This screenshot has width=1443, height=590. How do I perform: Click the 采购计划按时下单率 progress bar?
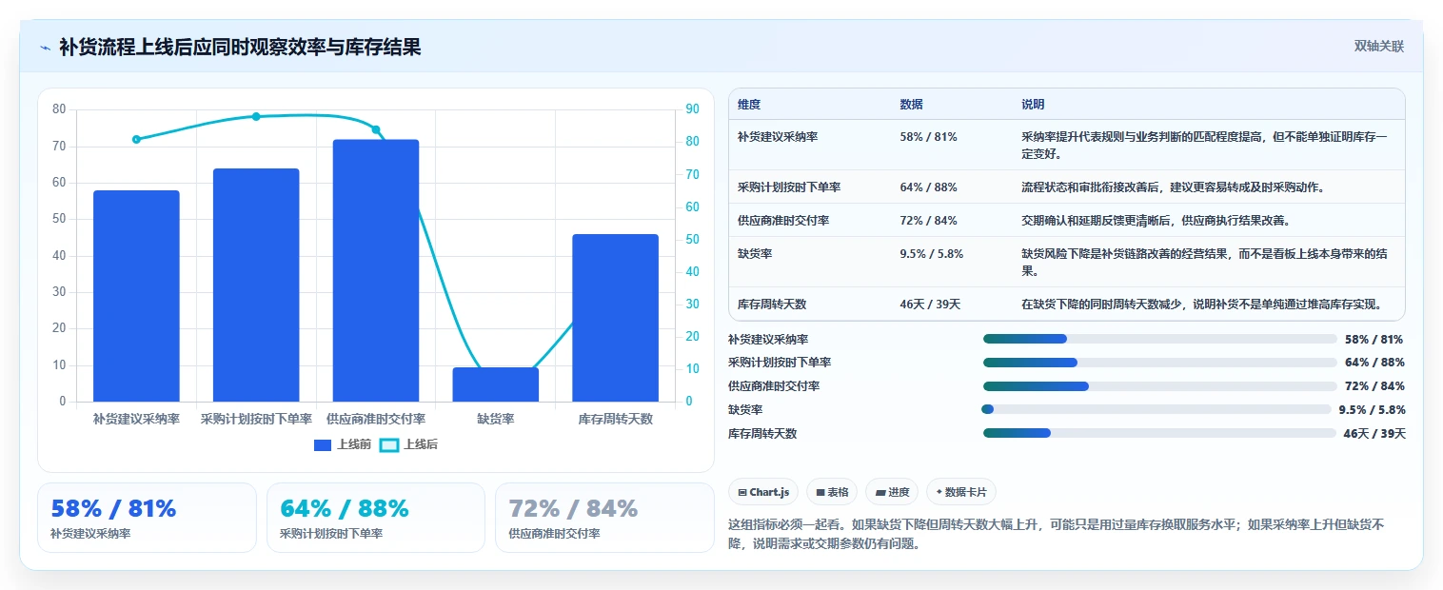(1160, 363)
